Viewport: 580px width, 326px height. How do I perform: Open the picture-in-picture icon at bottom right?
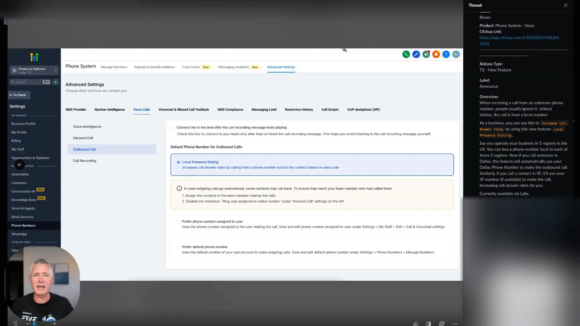click(442, 324)
